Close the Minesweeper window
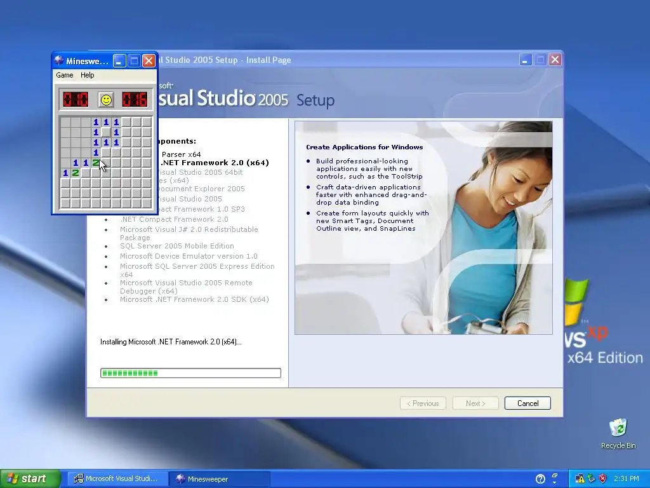 click(x=149, y=61)
